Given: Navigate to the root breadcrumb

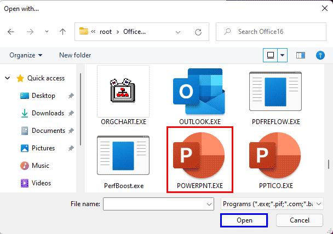Looking at the screenshot, I should coord(106,32).
